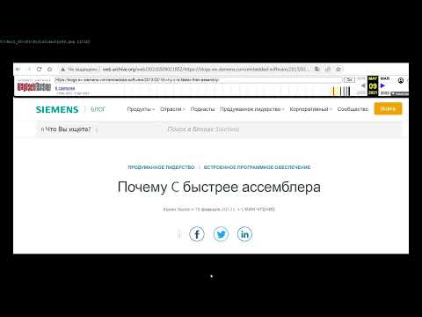Click the browser address bar URL
The image size is (422, 317).
205,69
